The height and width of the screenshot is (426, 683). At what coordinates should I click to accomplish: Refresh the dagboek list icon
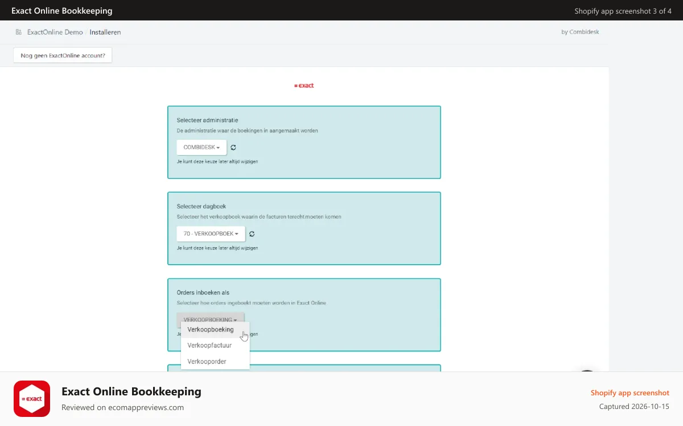pyautogui.click(x=252, y=233)
